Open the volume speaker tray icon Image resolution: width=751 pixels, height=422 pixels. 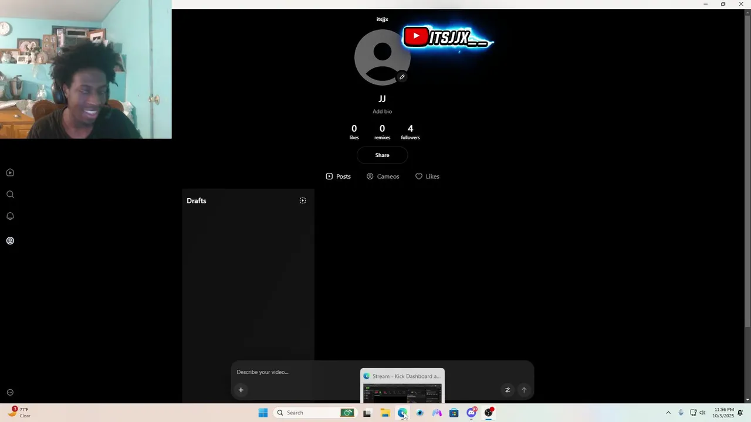(x=702, y=413)
